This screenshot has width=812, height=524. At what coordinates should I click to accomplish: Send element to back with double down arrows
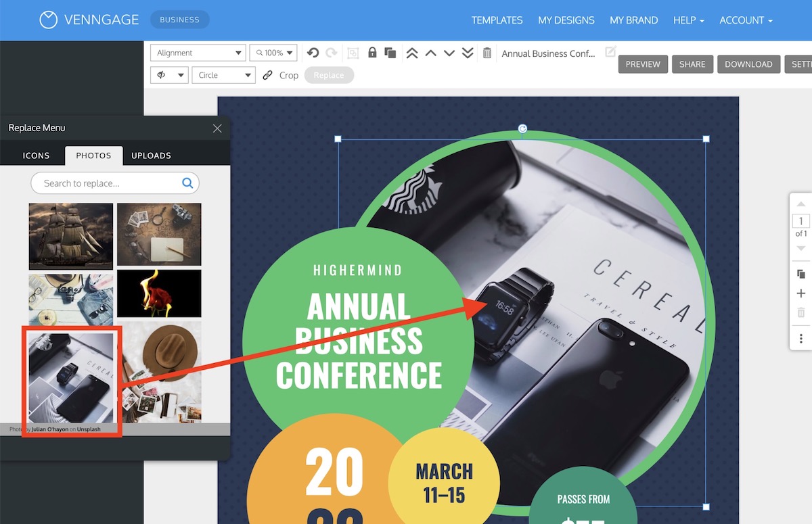pos(468,53)
